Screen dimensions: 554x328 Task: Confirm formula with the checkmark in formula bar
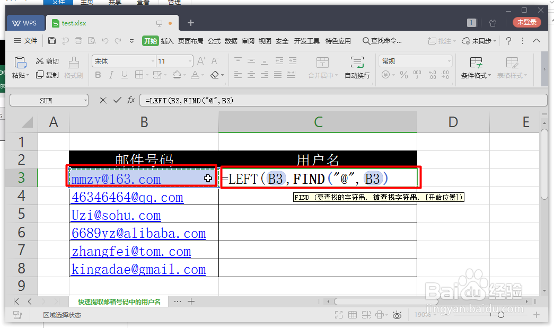click(118, 100)
